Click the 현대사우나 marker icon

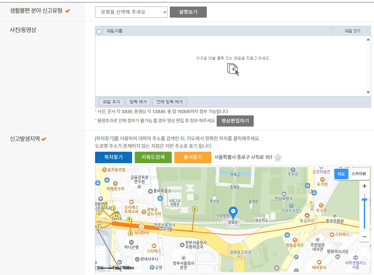(137, 259)
